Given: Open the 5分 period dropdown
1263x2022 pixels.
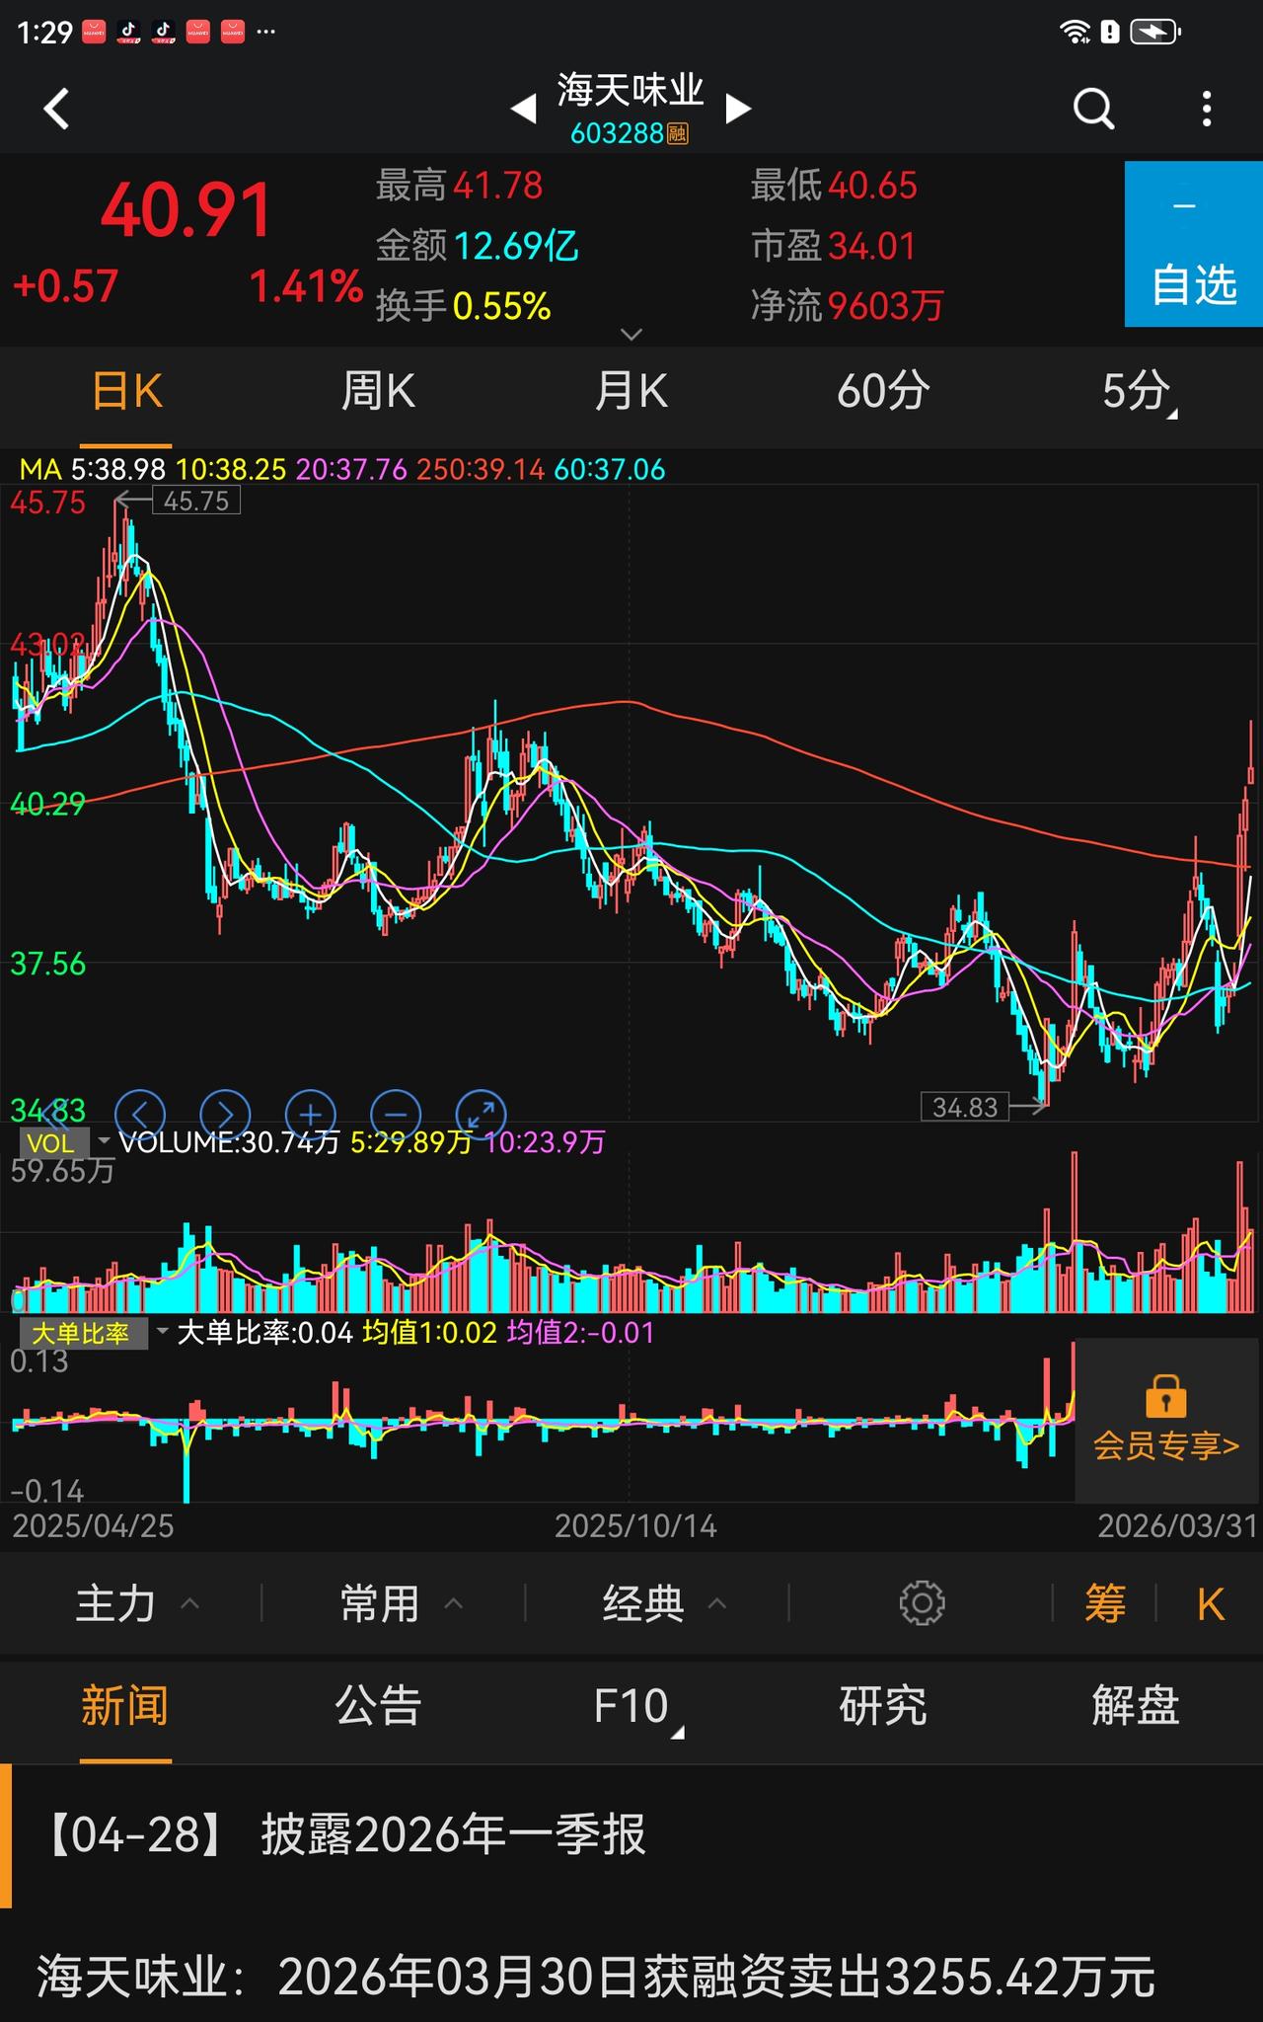Looking at the screenshot, I should coord(1138,392).
